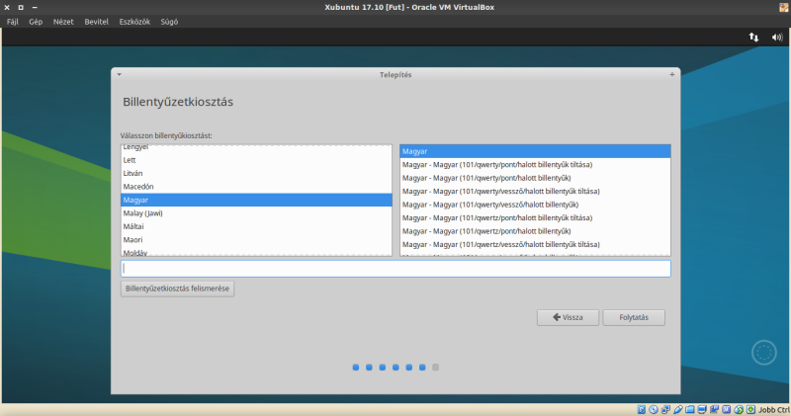The image size is (791, 416).
Task: Click the plus maximize control on Telepítés title bar
Action: coord(672,74)
